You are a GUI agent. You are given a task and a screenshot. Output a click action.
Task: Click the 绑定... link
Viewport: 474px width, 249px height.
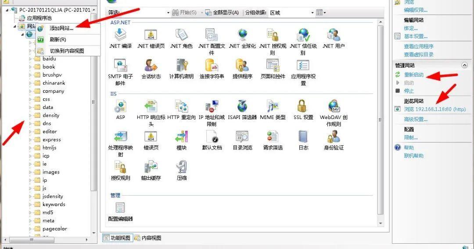pos(411,28)
